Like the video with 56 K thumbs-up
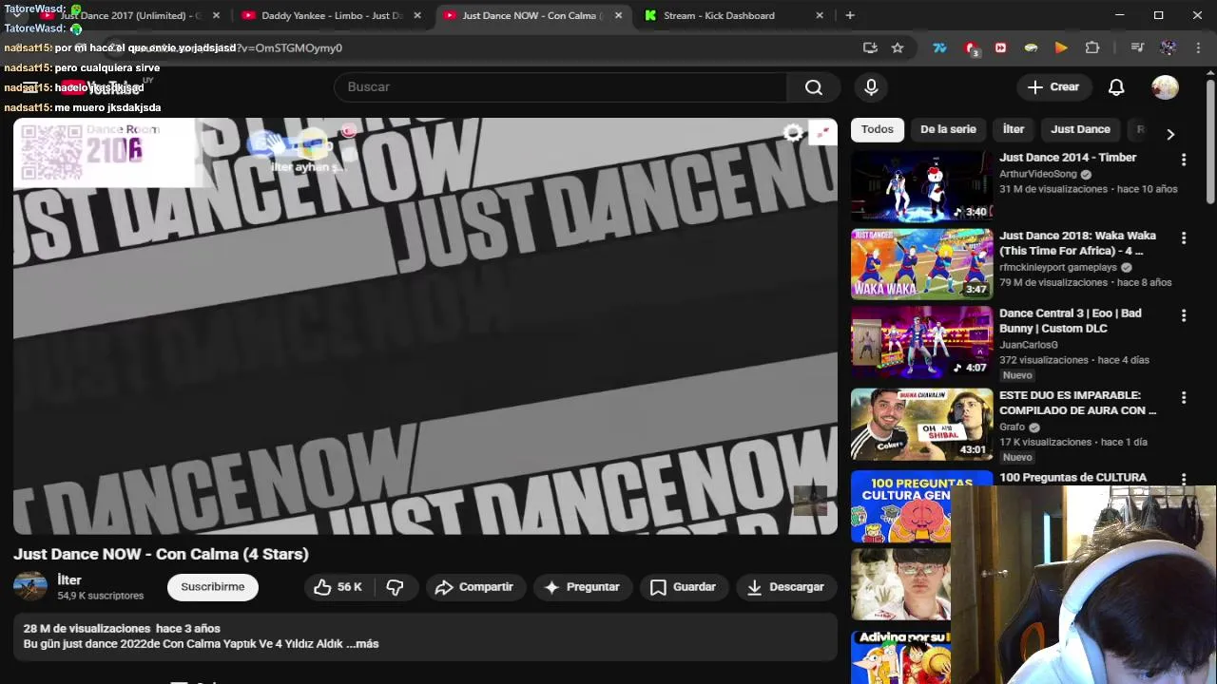Image resolution: width=1217 pixels, height=684 pixels. pyautogui.click(x=338, y=587)
